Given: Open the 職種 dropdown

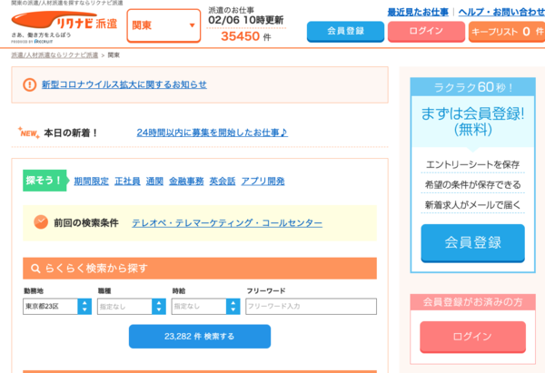Looking at the screenshot, I should pos(132,307).
